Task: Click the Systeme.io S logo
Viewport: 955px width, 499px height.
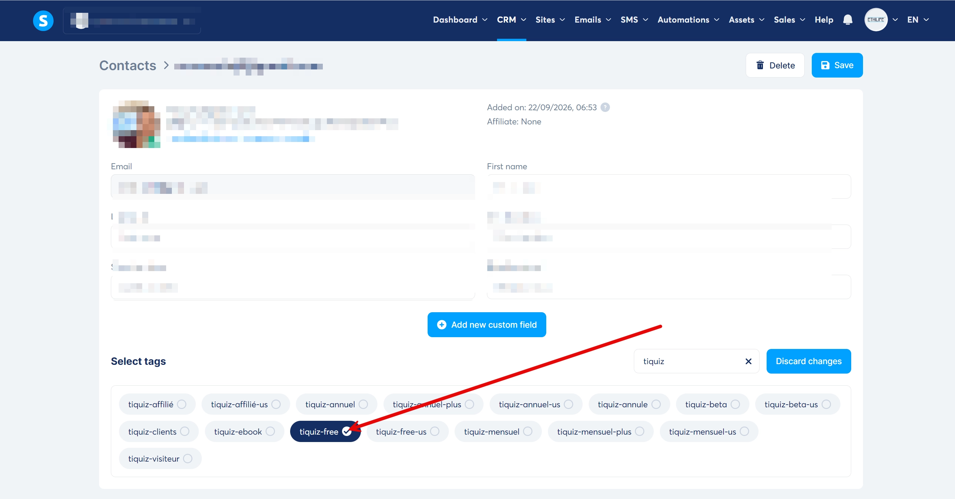Action: pyautogui.click(x=43, y=21)
